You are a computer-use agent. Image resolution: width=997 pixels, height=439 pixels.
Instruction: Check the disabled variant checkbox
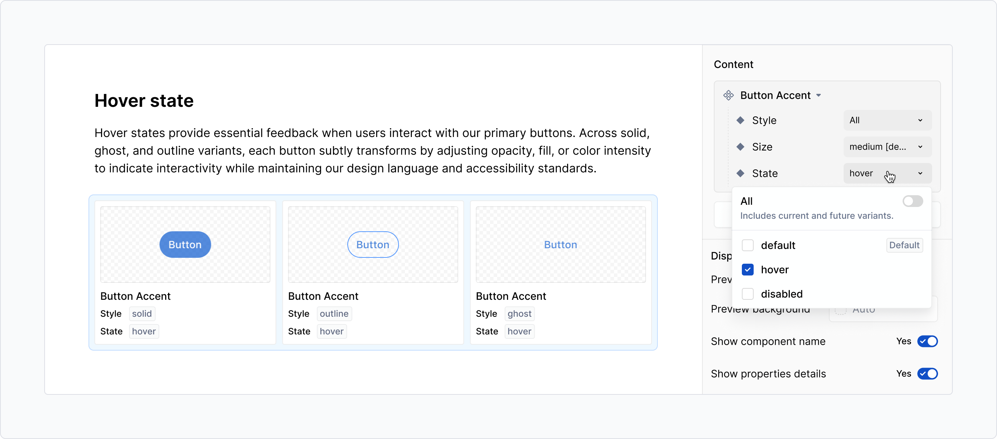[x=748, y=294]
